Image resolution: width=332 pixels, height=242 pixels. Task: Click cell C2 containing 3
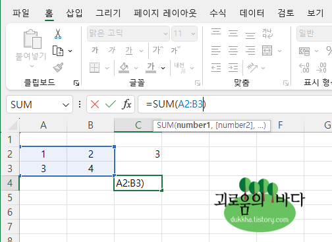coord(138,154)
